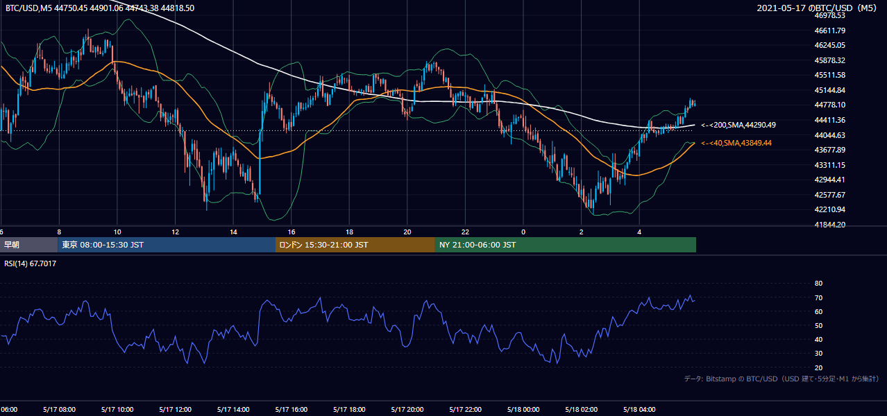Screen dimensions: 887x416
Task: Click RSI axis level 40
Action: click(818, 340)
